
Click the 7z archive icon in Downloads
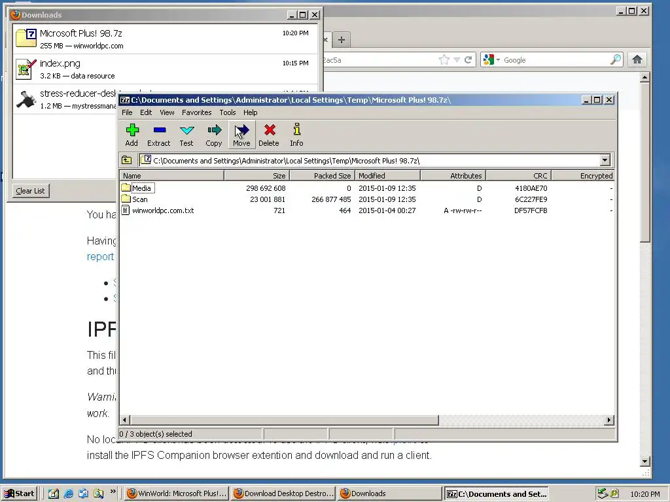(26, 37)
